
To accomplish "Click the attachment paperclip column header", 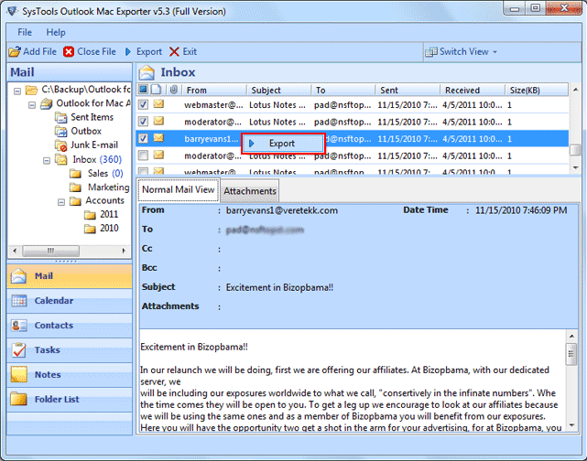I will click(173, 90).
